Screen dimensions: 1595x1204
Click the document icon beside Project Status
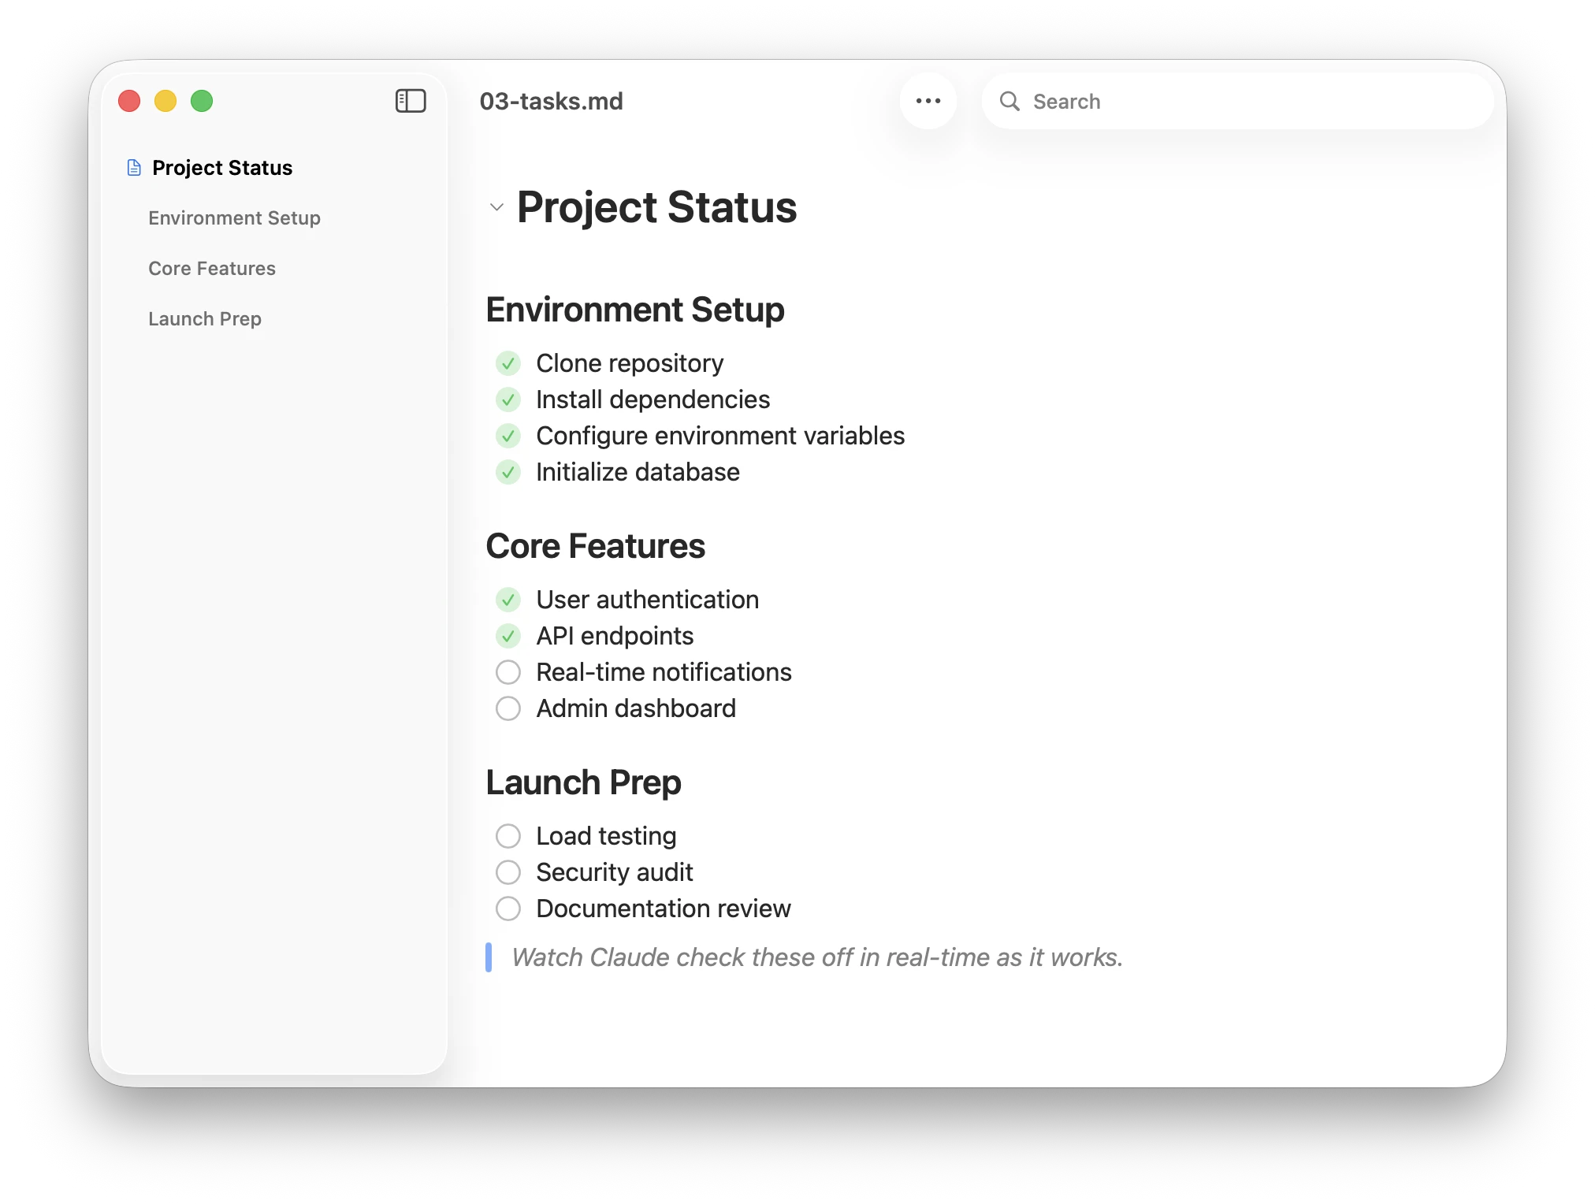click(134, 168)
